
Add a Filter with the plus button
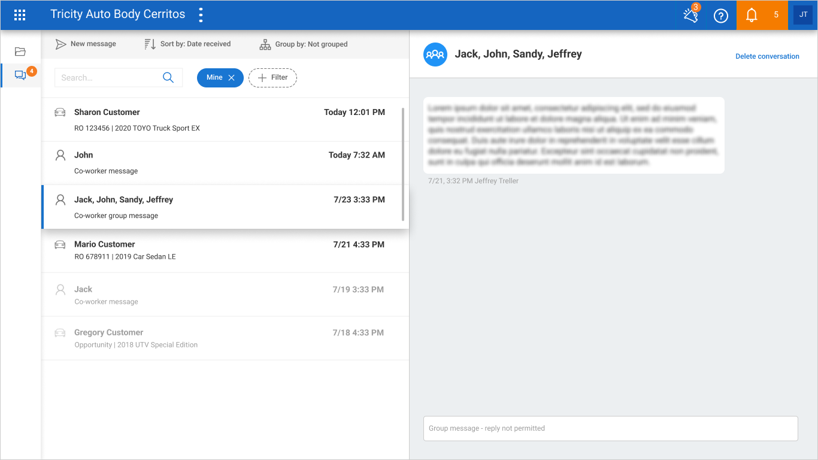tap(272, 78)
